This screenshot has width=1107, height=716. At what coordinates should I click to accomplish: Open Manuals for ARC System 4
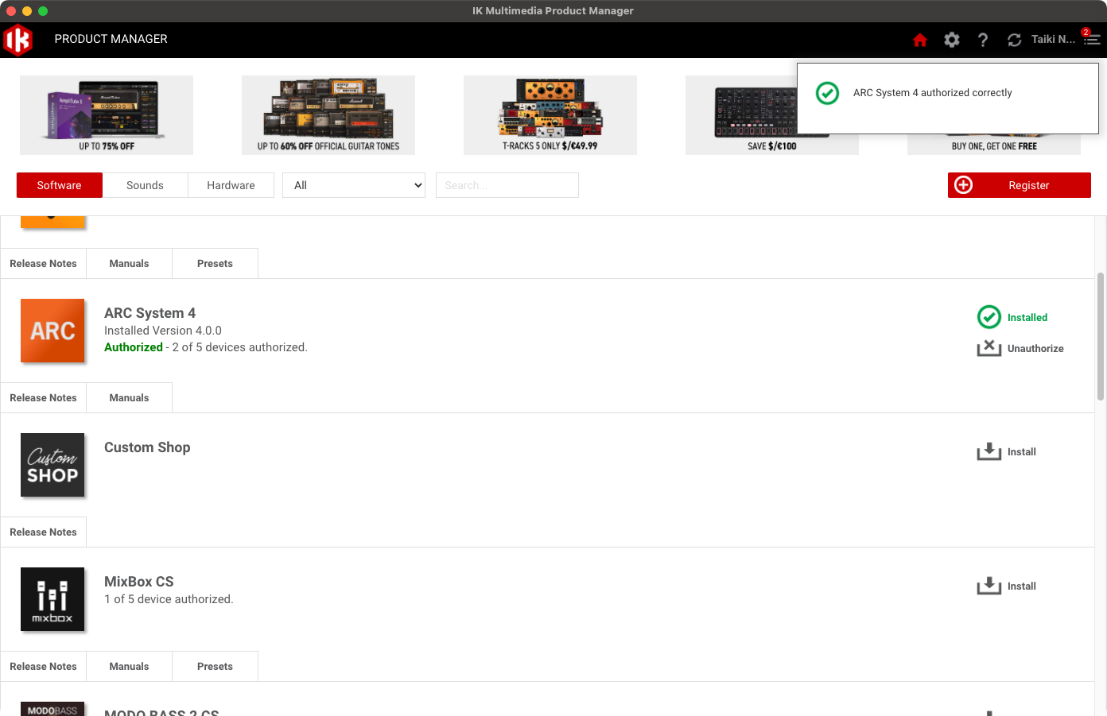[130, 397]
